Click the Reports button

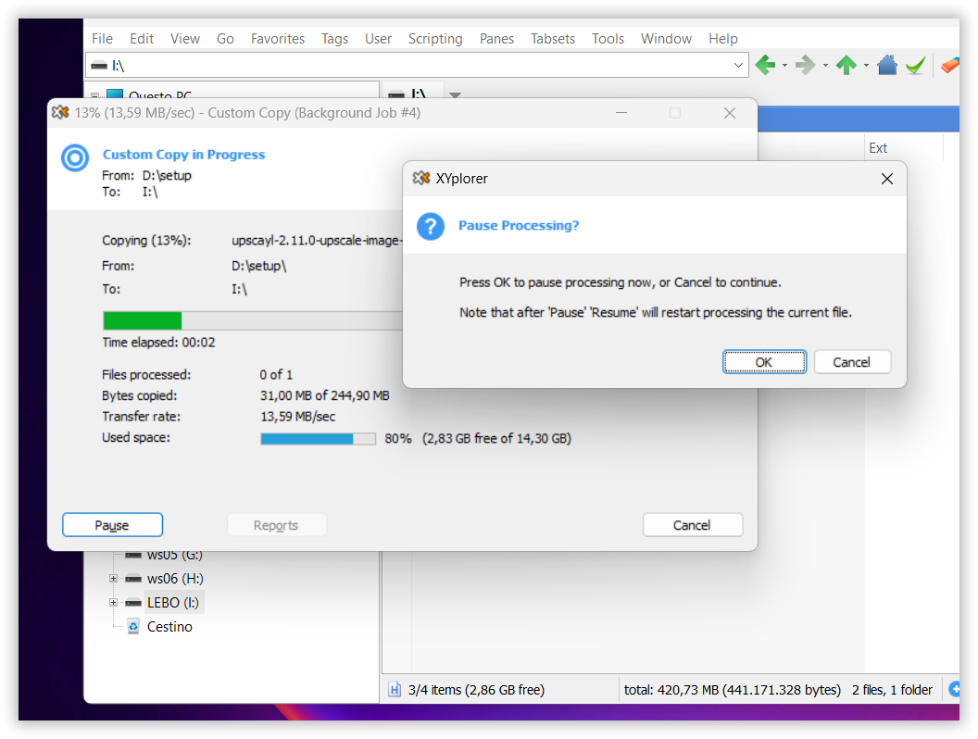coord(276,525)
